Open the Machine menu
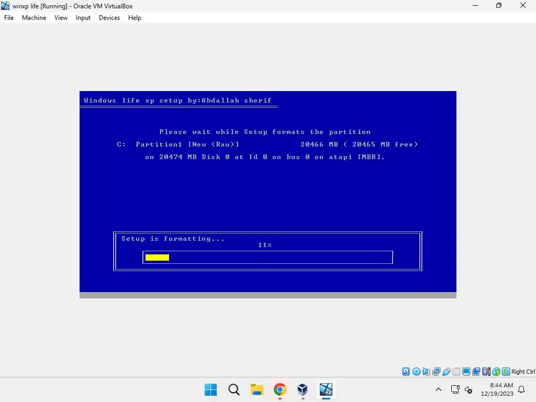 click(x=34, y=18)
